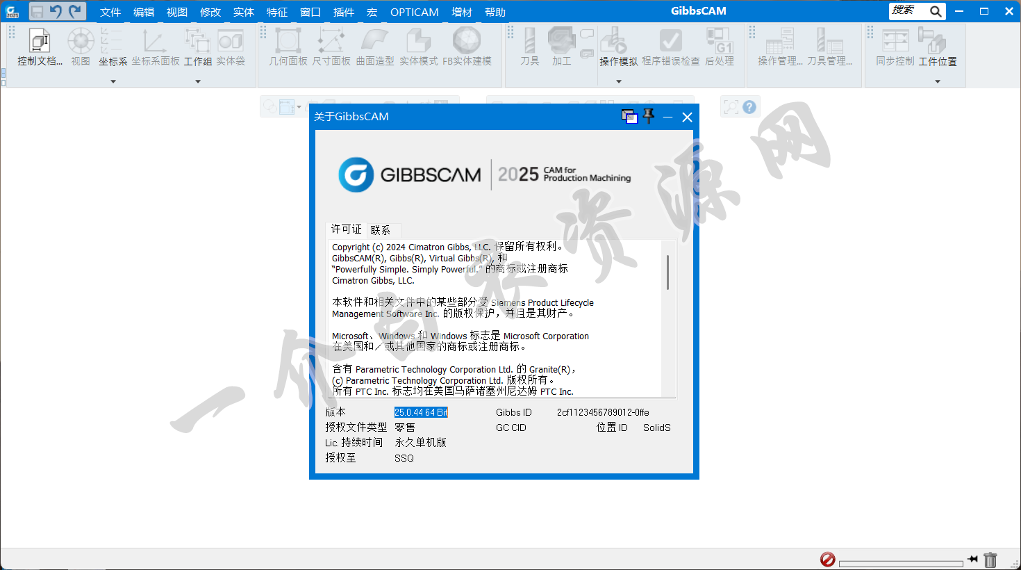Click the save disk icon in title bar

tap(38, 11)
